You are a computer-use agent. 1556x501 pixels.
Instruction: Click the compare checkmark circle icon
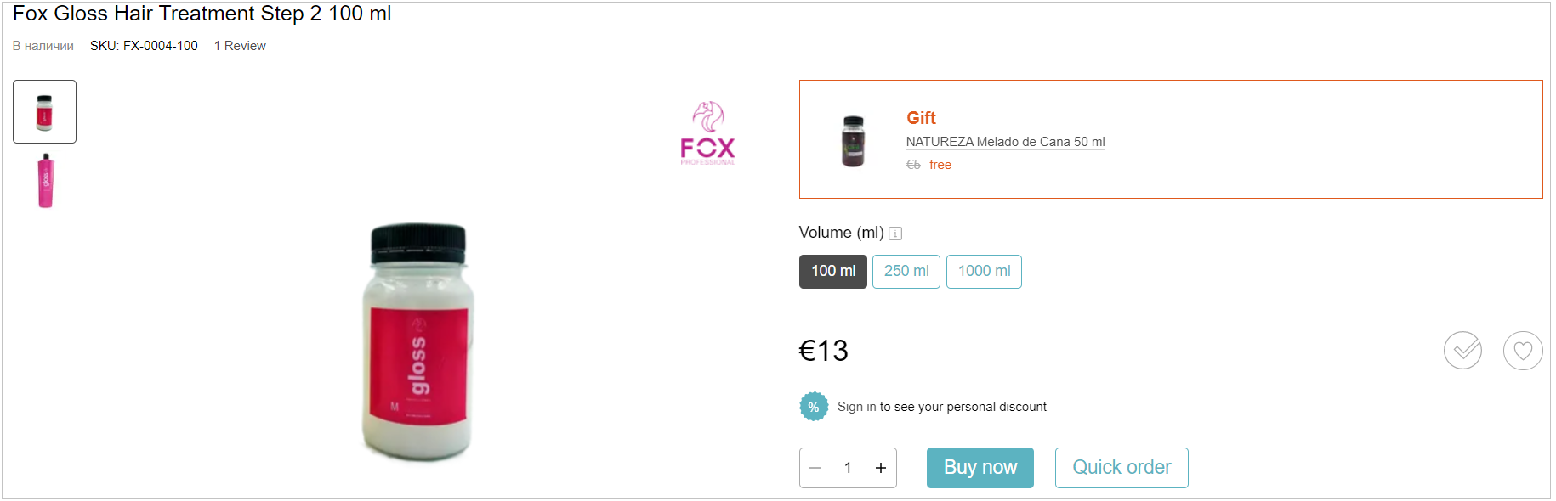pos(1463,351)
